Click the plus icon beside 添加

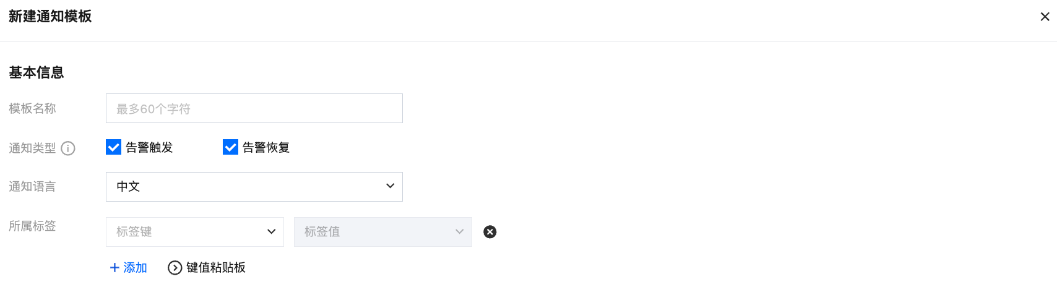coord(114,268)
